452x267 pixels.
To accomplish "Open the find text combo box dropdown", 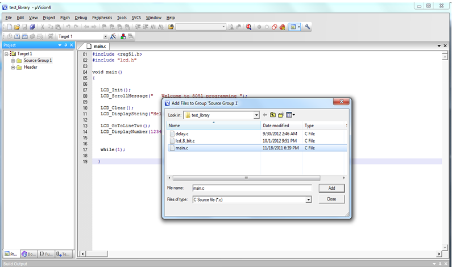I will (223, 27).
